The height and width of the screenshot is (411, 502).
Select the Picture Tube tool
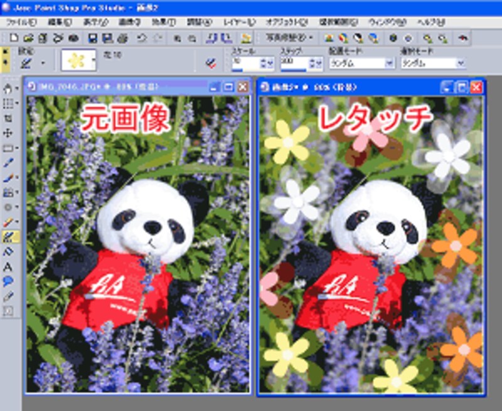(x=11, y=236)
